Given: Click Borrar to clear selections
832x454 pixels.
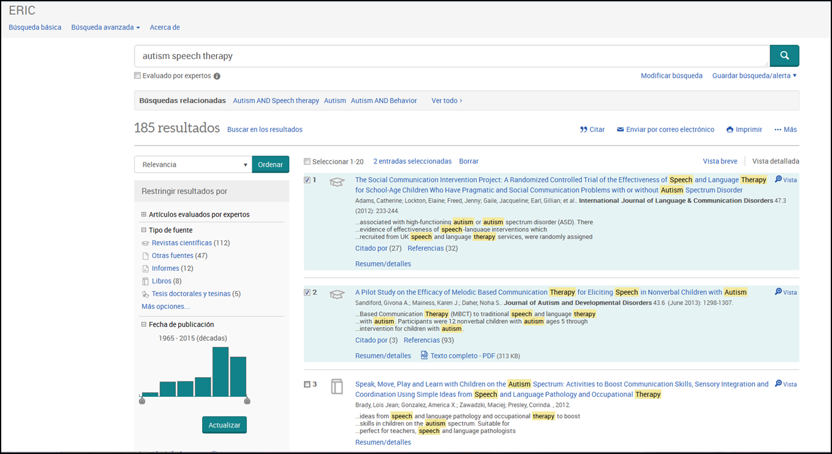Looking at the screenshot, I should pos(469,161).
